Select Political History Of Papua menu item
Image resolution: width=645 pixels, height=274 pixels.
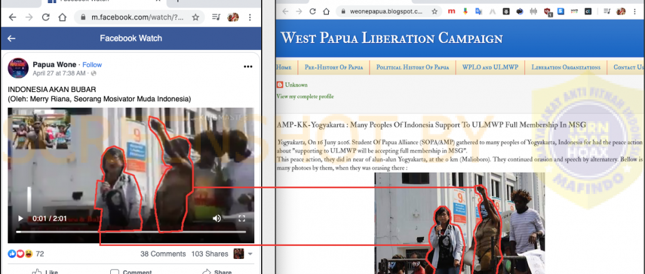click(413, 68)
